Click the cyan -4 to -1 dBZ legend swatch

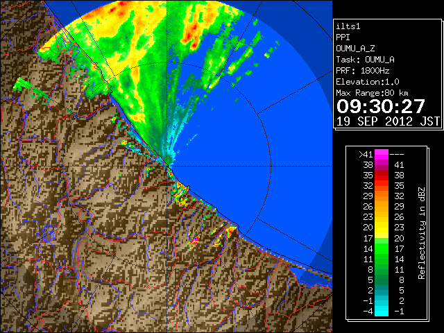[382, 311]
